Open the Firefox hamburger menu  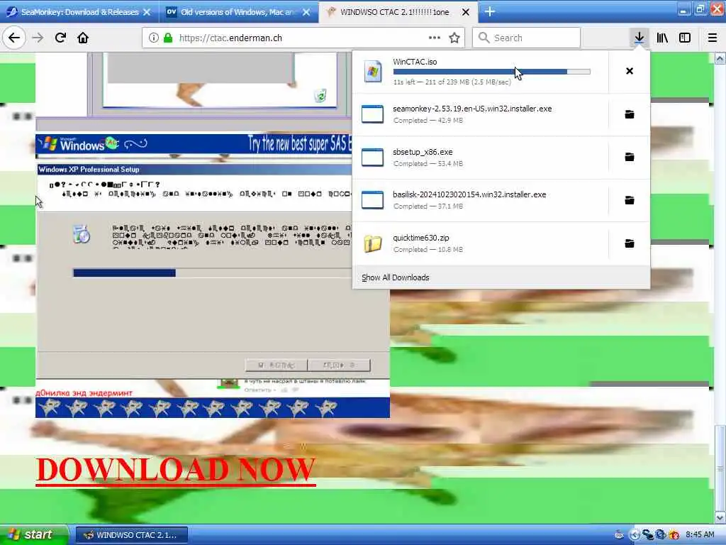[713, 38]
